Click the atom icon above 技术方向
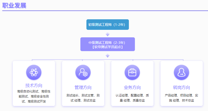This screenshot has height=111, width=208. point(34,73)
